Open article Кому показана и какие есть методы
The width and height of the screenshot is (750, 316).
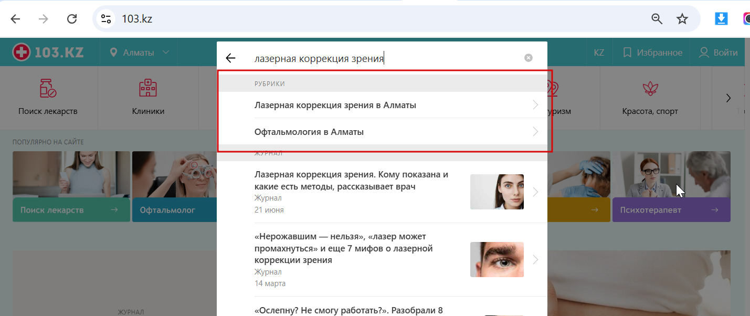coord(351,180)
